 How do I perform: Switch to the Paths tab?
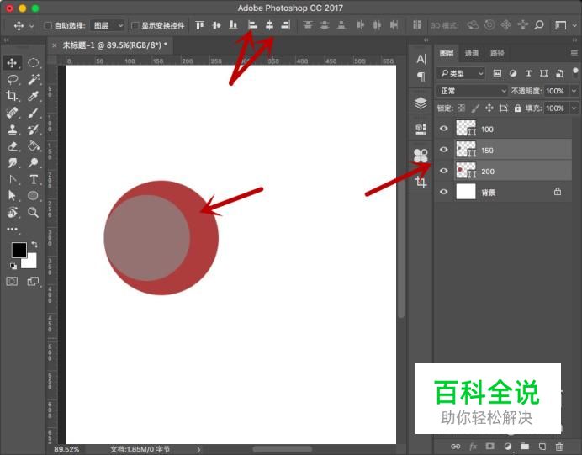tap(497, 53)
